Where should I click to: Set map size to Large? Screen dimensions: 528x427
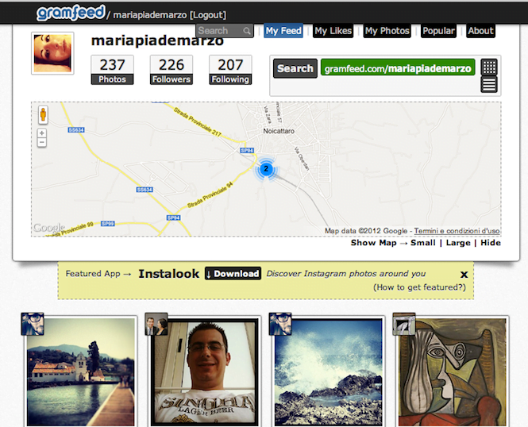point(458,243)
